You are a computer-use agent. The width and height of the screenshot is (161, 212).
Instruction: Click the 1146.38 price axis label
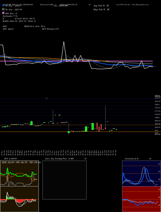tap(157, 114)
